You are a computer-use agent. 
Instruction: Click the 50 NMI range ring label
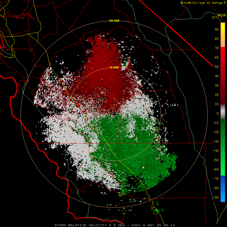114,67
